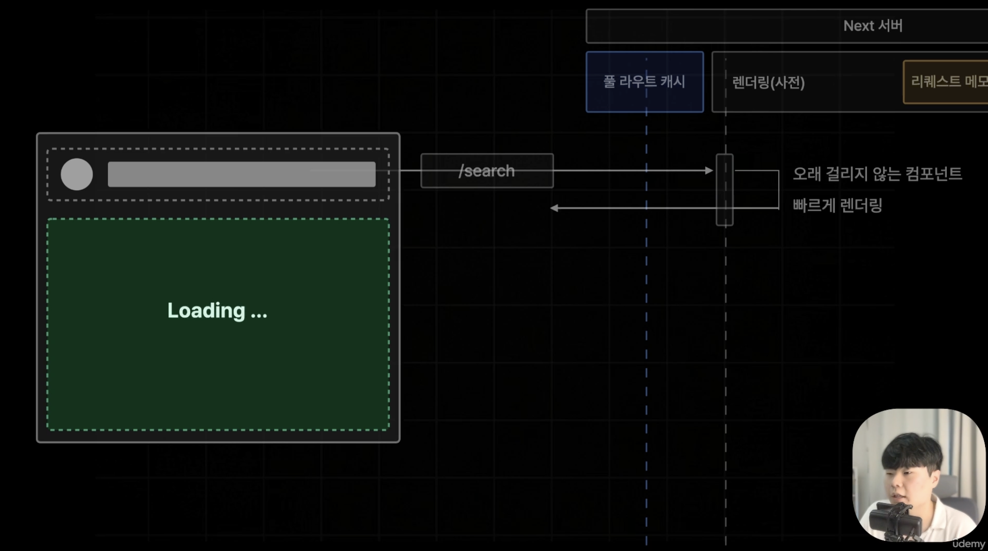Select the 풀 라우트 캐시 blue box

(x=644, y=82)
